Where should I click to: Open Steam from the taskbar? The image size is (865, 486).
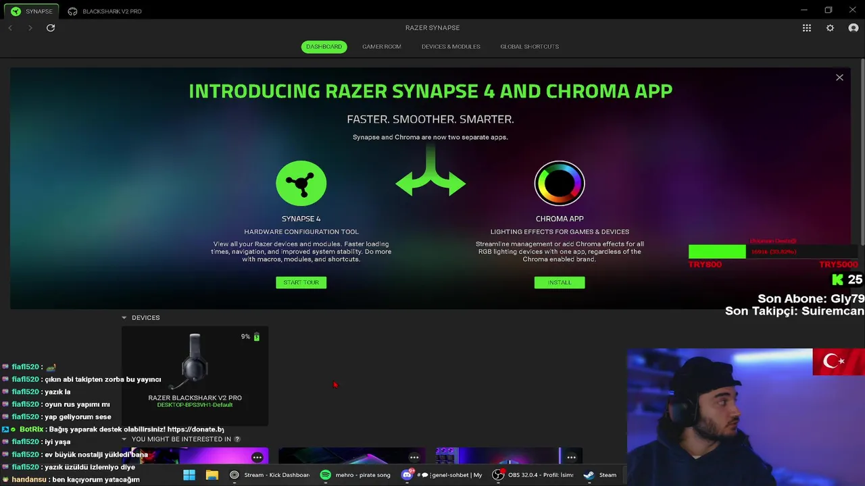pyautogui.click(x=600, y=475)
